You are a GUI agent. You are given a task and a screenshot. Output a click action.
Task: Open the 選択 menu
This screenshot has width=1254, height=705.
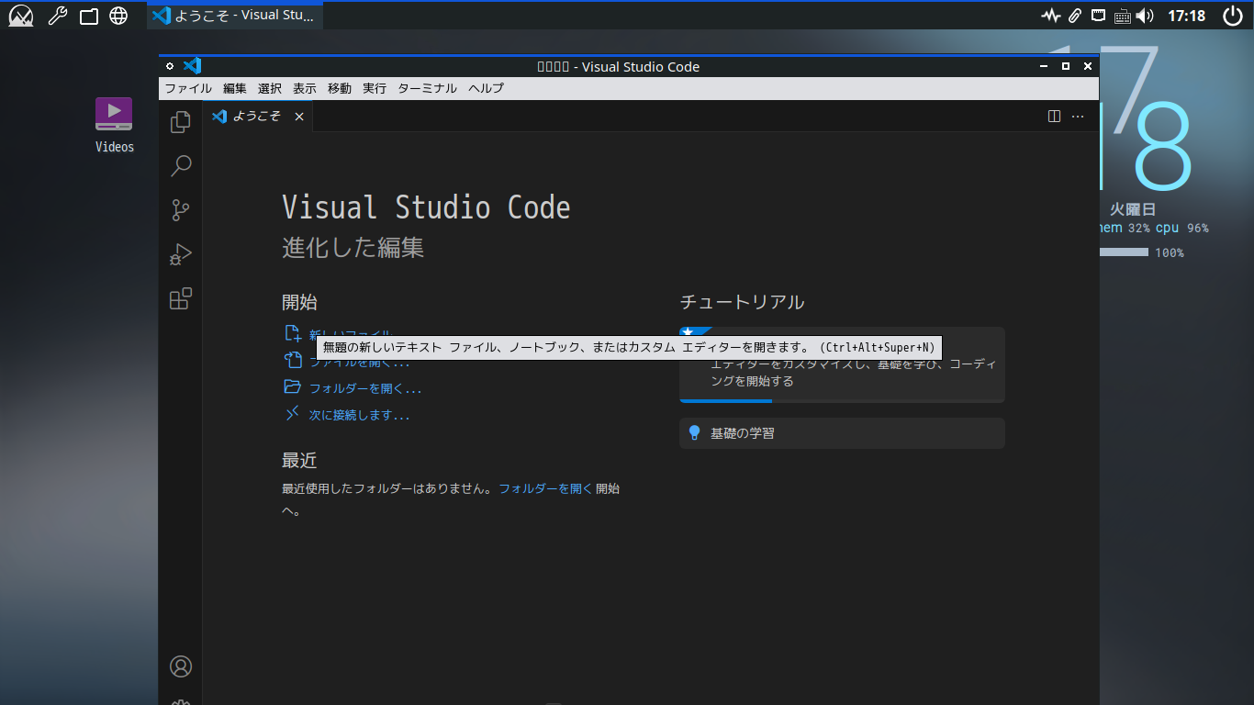coord(270,88)
